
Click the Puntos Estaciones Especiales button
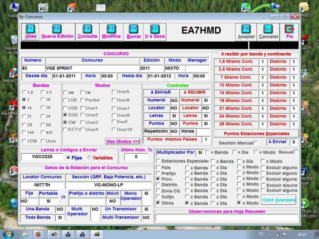[256, 134]
